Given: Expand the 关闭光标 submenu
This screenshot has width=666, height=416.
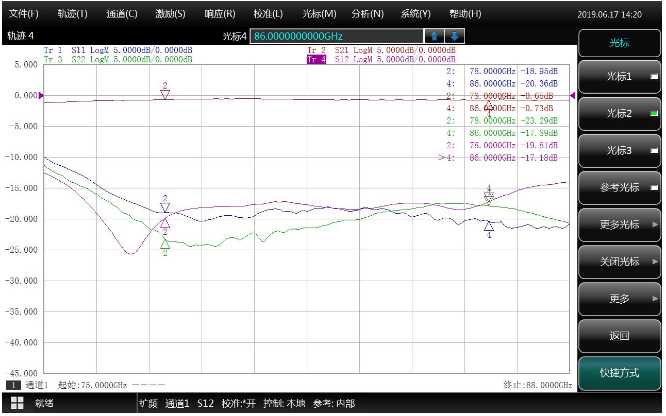Looking at the screenshot, I should (620, 262).
